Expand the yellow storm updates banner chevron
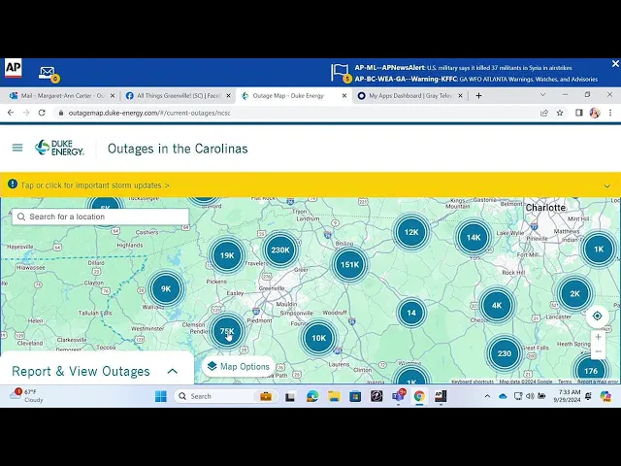621x466 pixels. (x=607, y=185)
